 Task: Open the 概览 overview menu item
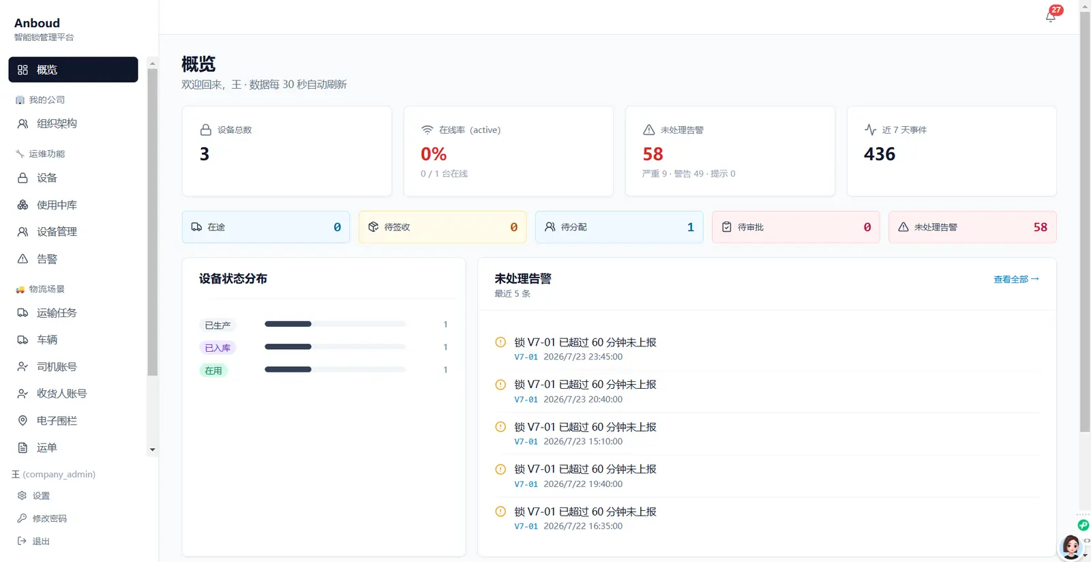tap(73, 70)
